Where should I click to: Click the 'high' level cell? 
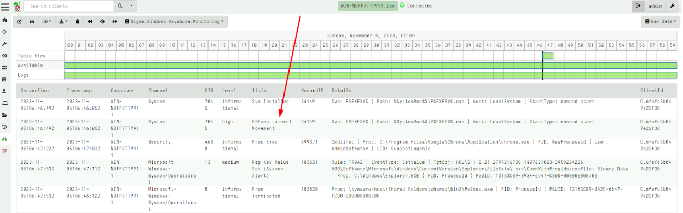pyautogui.click(x=228, y=122)
